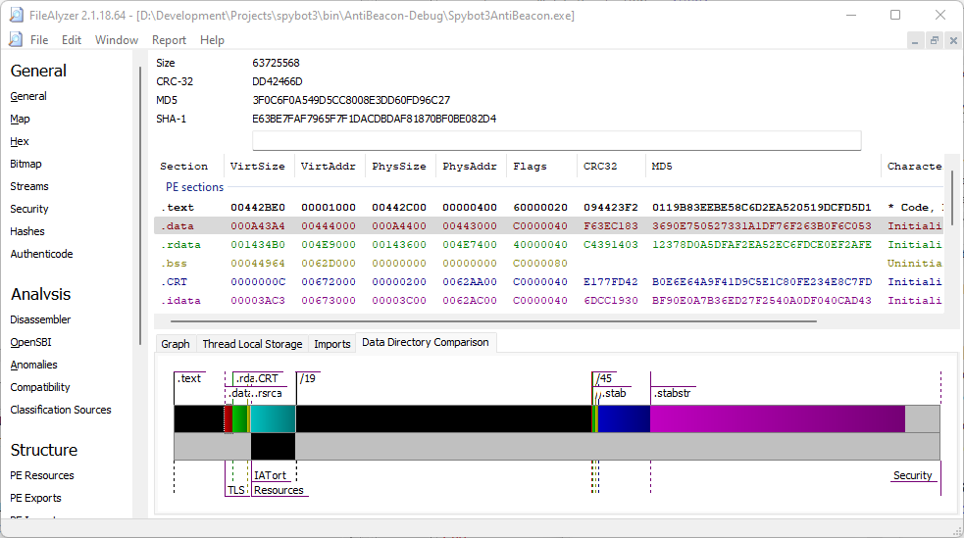This screenshot has height=538, width=964.
Task: Click the MD5 hash value
Action: pos(351,100)
